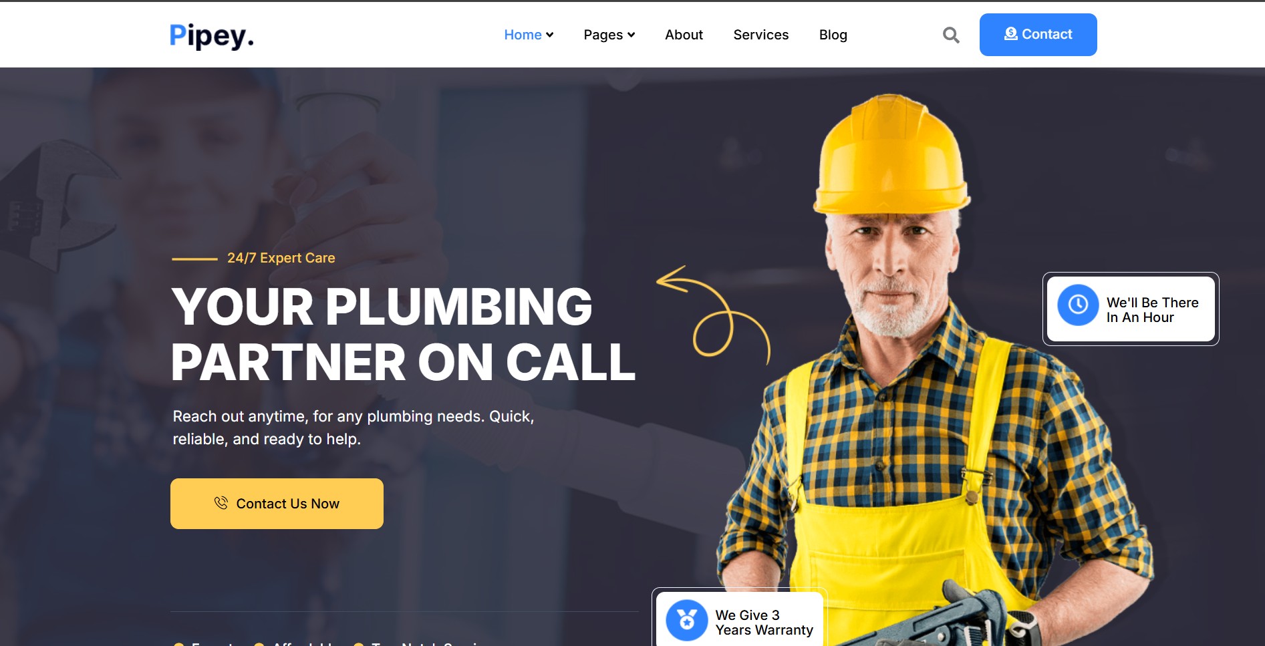Go to the About page
Screen dimensions: 1265x646
point(684,35)
